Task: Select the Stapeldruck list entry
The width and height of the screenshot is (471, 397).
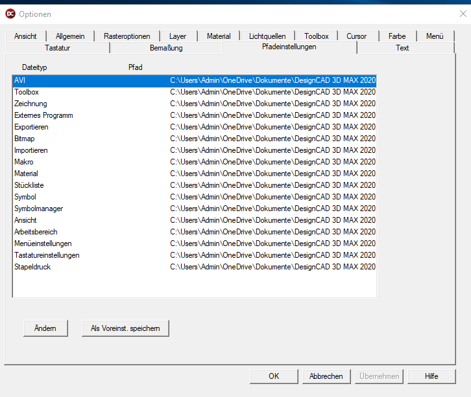Action: tap(32, 267)
